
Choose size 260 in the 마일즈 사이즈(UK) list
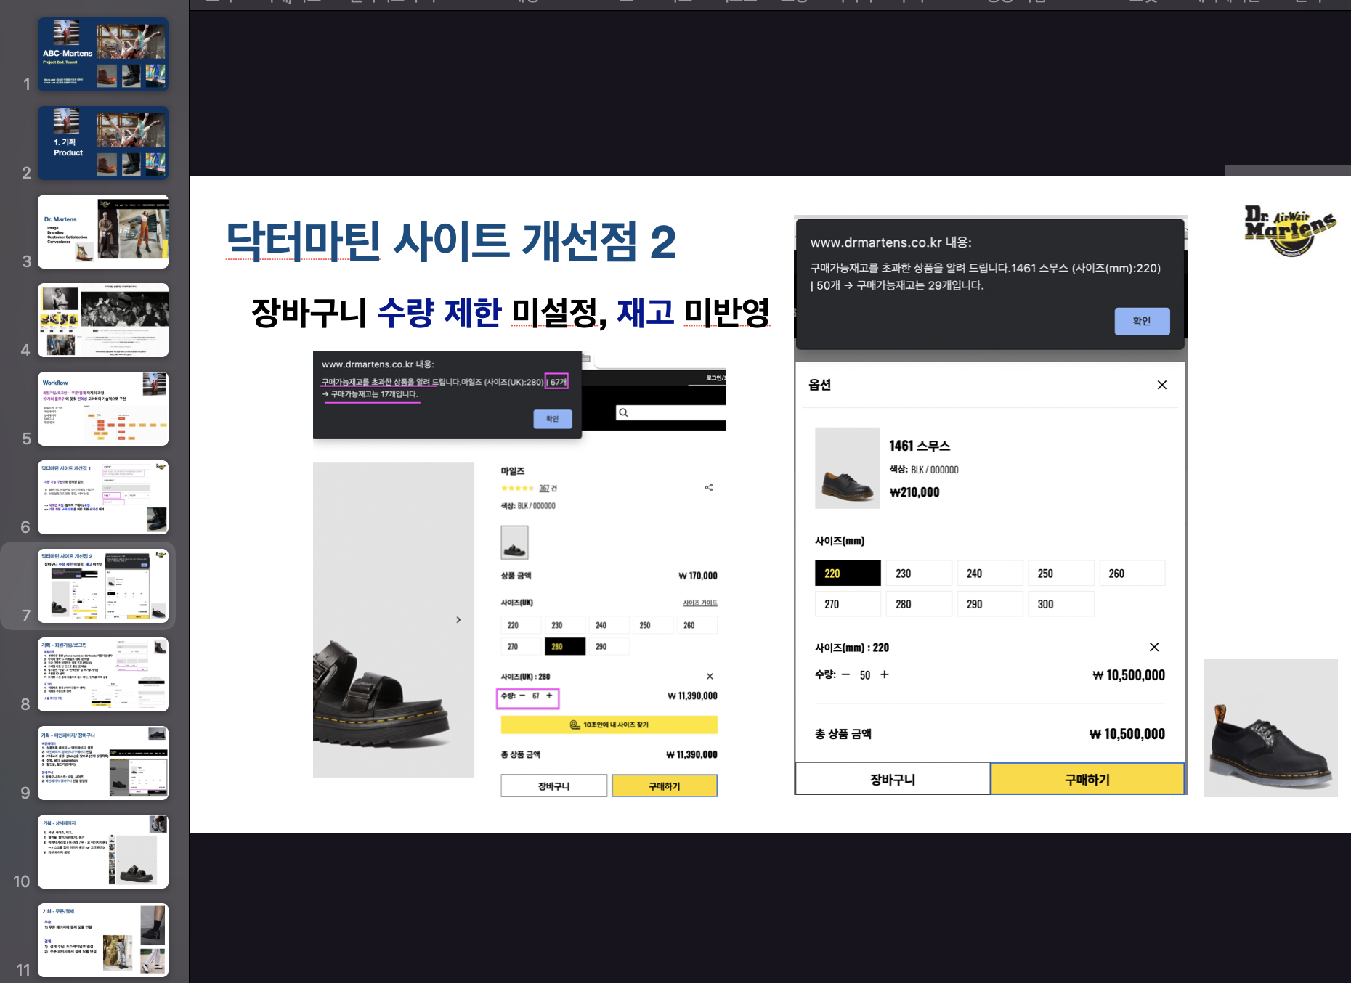click(697, 625)
